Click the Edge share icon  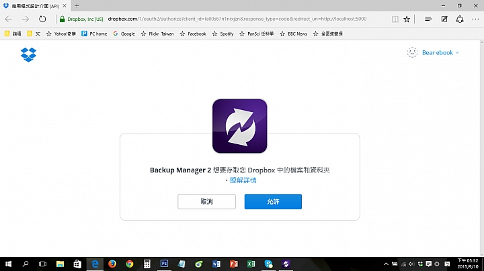460,19
